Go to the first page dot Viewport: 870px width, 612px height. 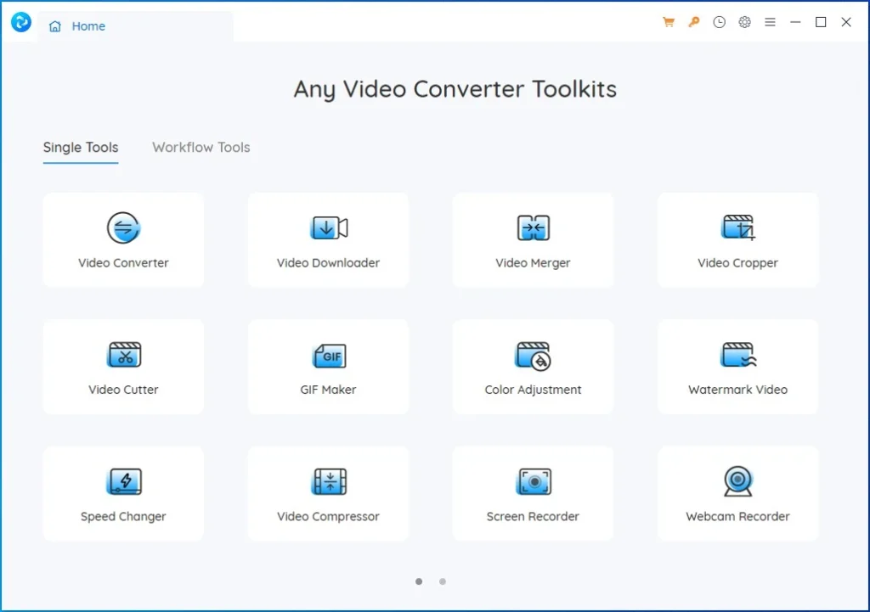[x=419, y=581]
